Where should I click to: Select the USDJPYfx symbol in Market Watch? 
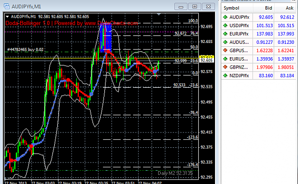(x=239, y=25)
